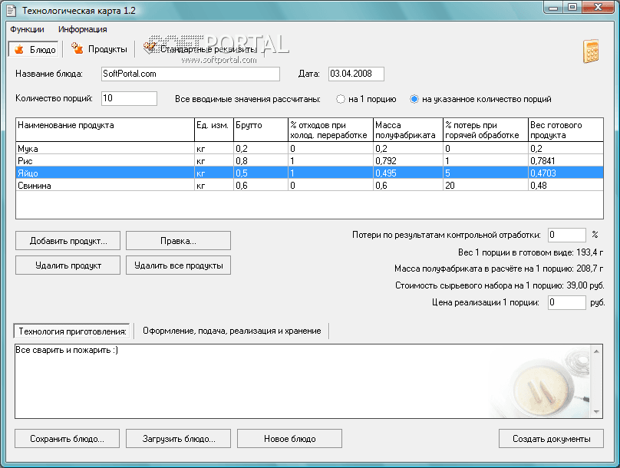Open the Информация menu
Viewport: 620px width, 468px height.
(83, 29)
